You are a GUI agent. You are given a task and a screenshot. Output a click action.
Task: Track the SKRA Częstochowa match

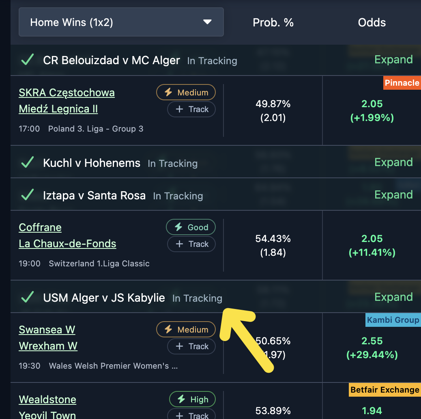[x=191, y=109]
